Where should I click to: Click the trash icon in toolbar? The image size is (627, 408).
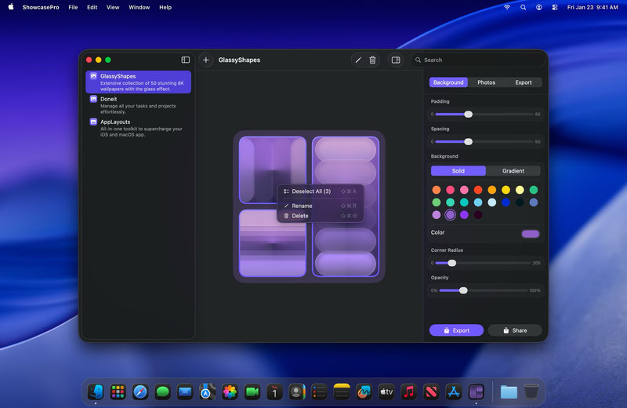372,60
